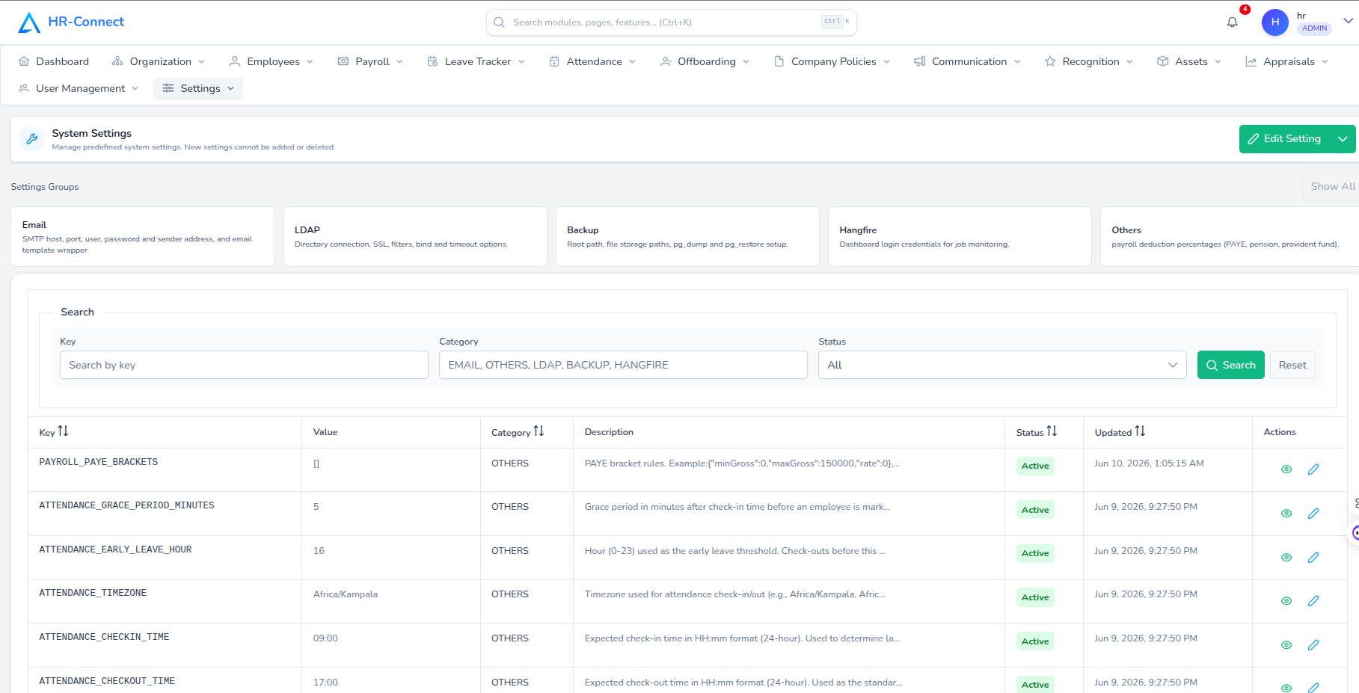Edit the ATTENDANCE_CHECKIN_TIME setting
The height and width of the screenshot is (693, 1359).
1313,645
